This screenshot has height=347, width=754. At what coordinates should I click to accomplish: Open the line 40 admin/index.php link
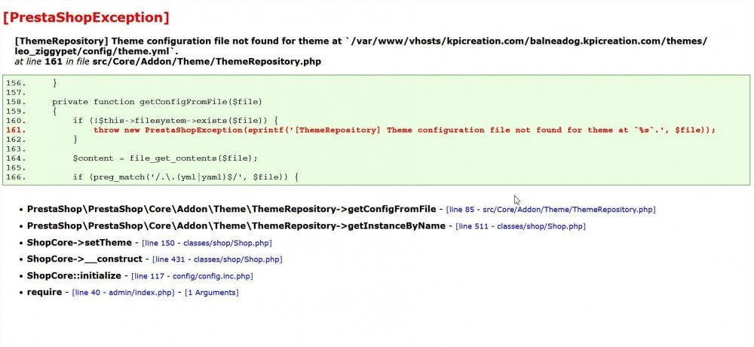123,293
